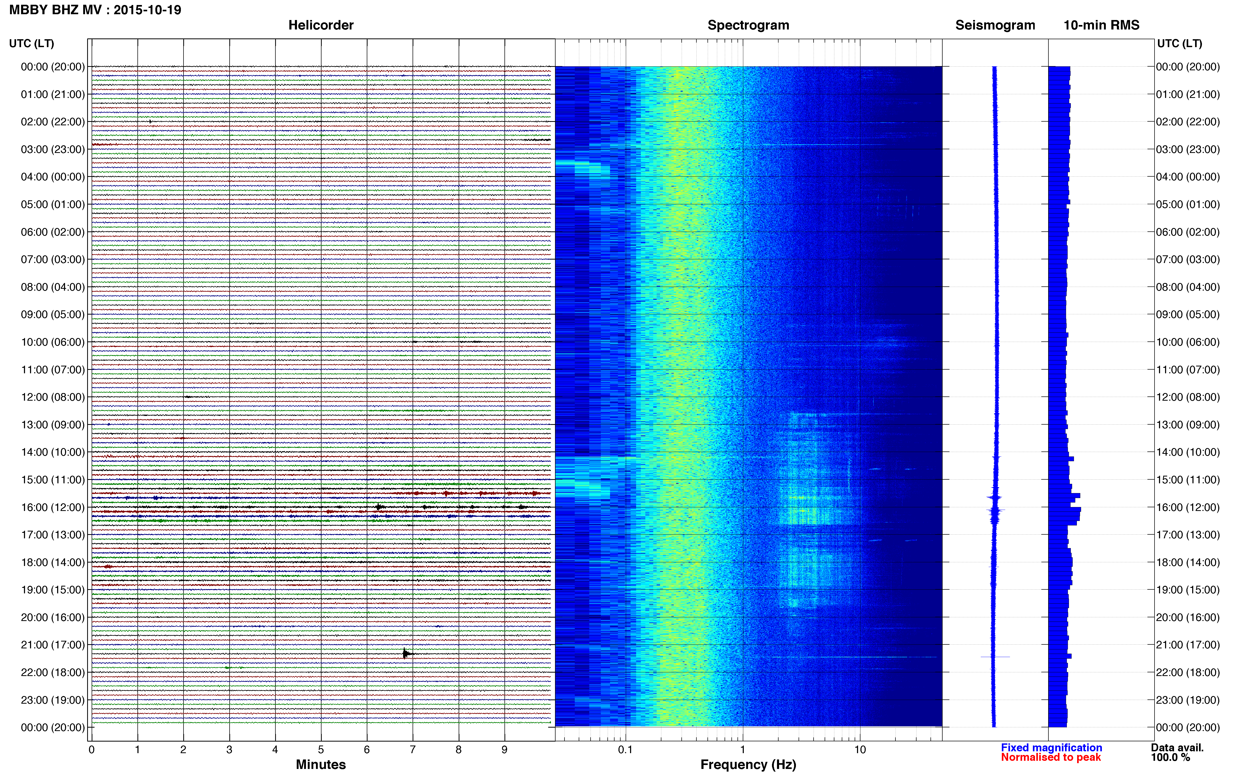This screenshot has height=780, width=1248.
Task: Click '21:00 (17:00)' on the Helicorder time axis
Action: pyautogui.click(x=53, y=645)
